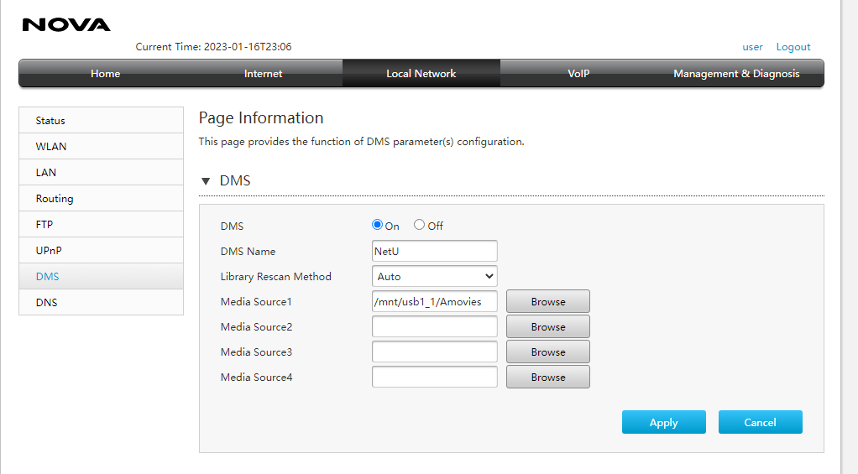Screen dimensions: 858x474
Task: Open UPnP in the sidebar
Action: (102, 250)
